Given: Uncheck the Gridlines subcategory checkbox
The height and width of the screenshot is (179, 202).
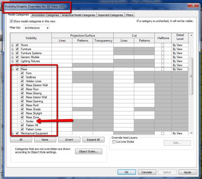Looking at the screenshot, I should tap(22, 77).
